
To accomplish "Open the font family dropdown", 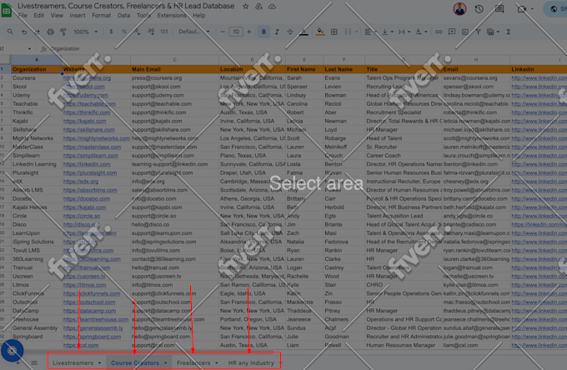I will [193, 32].
